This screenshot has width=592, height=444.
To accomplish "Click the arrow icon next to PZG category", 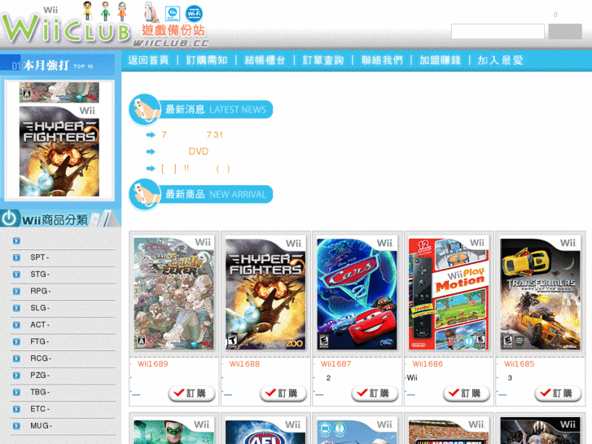I will 16,376.
